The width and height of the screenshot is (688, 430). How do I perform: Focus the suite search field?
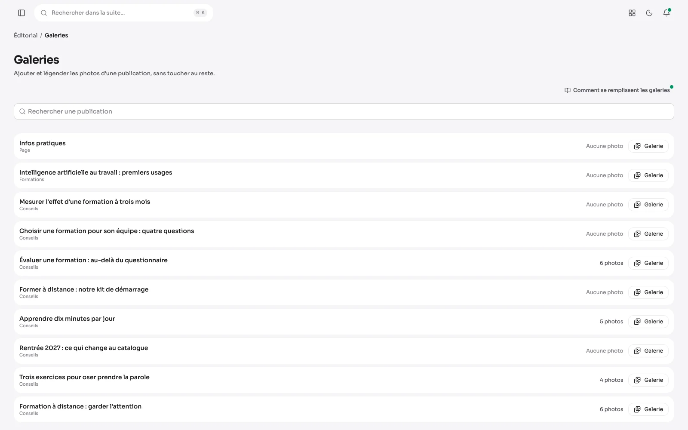coord(124,13)
